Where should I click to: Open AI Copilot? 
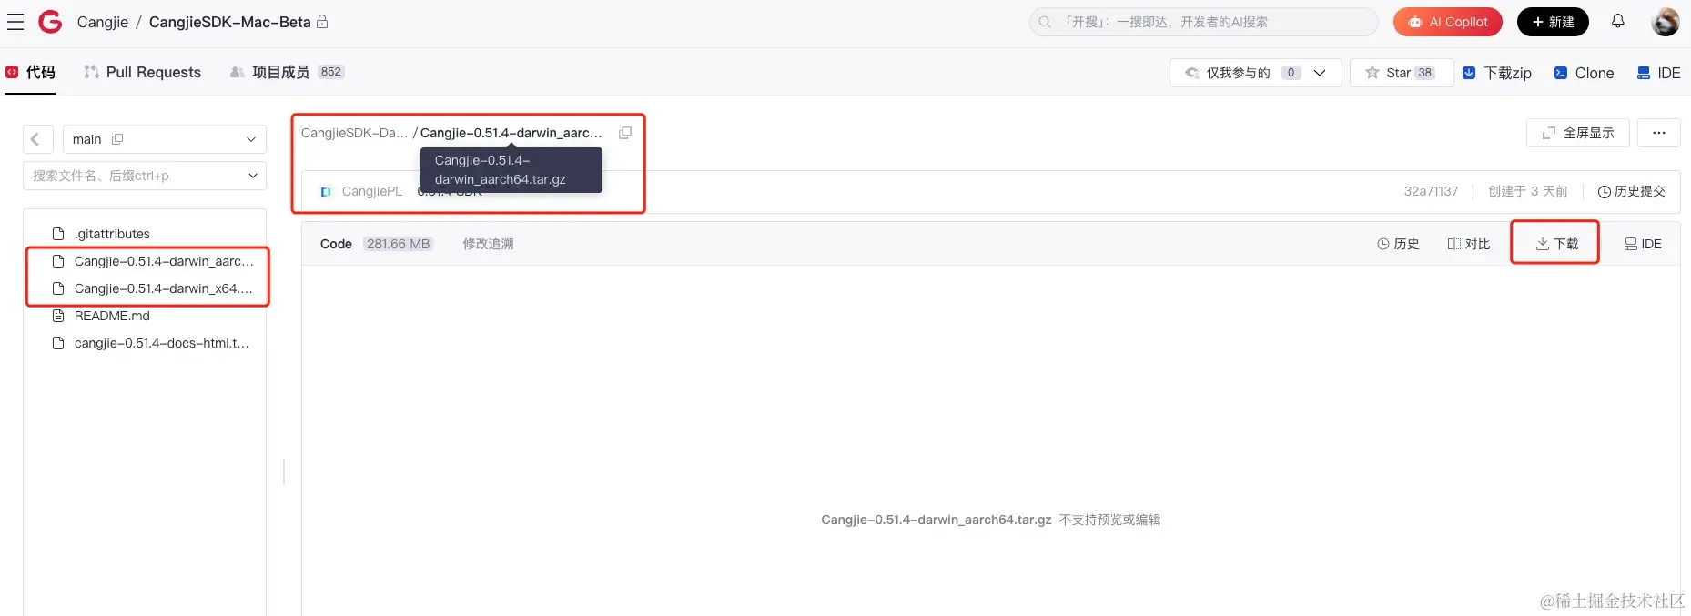click(x=1447, y=22)
